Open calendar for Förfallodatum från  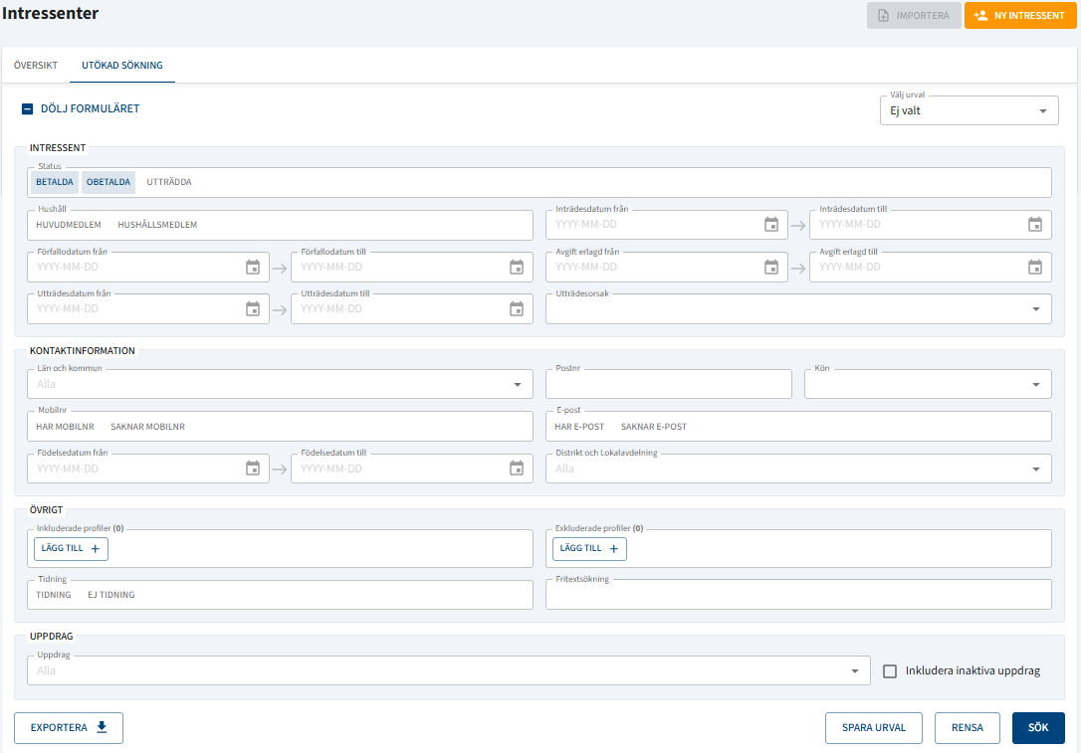253,268
